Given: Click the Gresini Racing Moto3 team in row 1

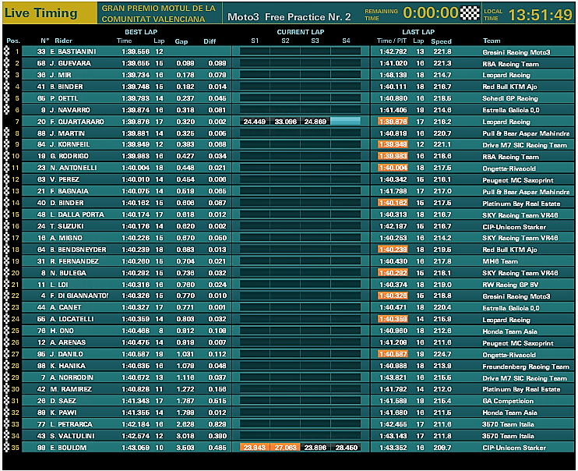Looking at the screenshot, I should coord(516,52).
